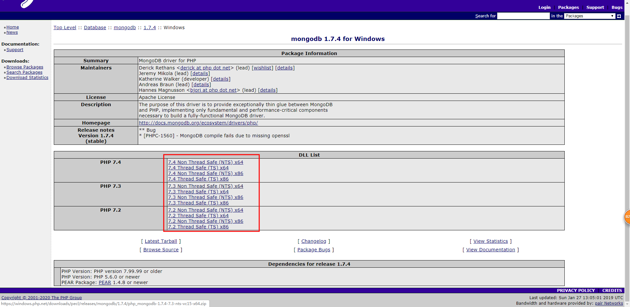
Task: Open the Latest Tarball link
Action: 161,241
